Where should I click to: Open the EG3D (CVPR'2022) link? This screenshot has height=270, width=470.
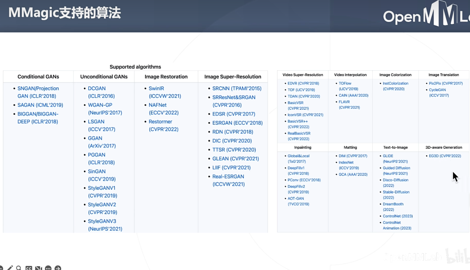(445, 156)
